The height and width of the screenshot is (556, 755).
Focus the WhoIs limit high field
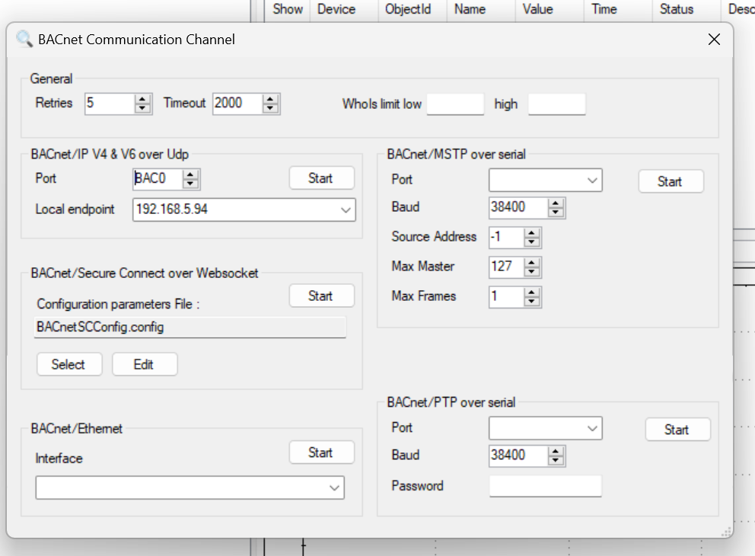click(556, 104)
